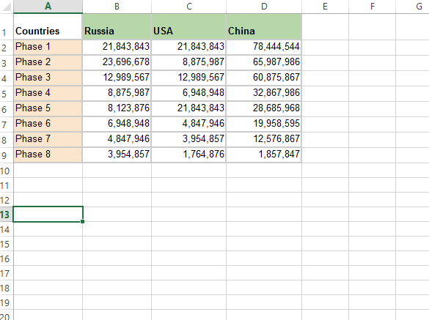Image resolution: width=429 pixels, height=320 pixels.
Task: Click cell with value 12,576,867
Action: (x=264, y=139)
